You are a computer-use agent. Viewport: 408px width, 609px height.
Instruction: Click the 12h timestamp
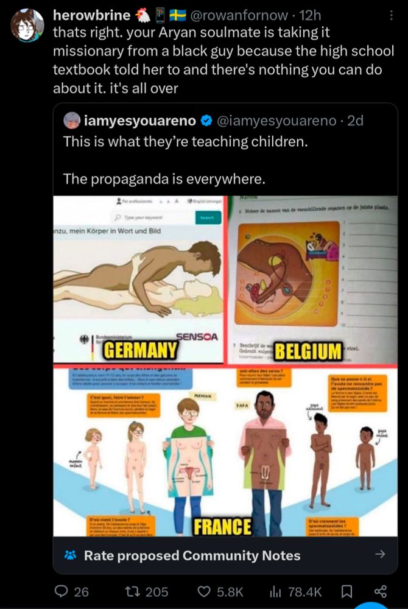click(x=310, y=15)
